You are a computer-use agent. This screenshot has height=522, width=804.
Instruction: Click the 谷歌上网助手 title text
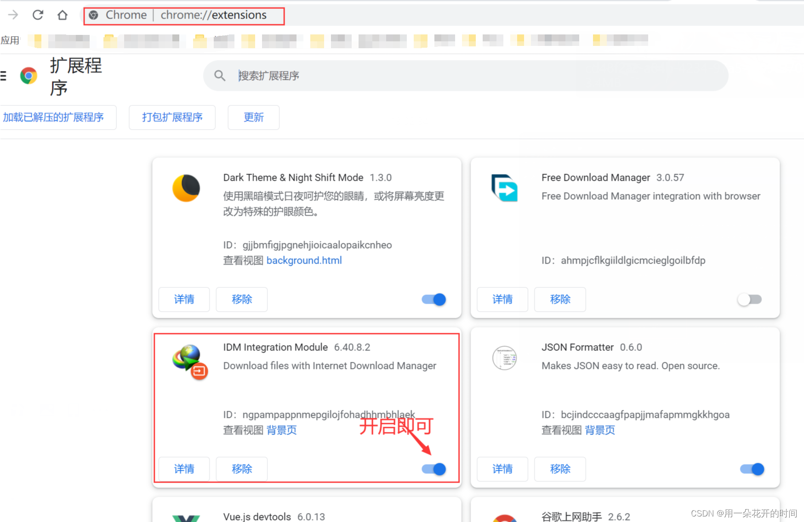click(571, 516)
